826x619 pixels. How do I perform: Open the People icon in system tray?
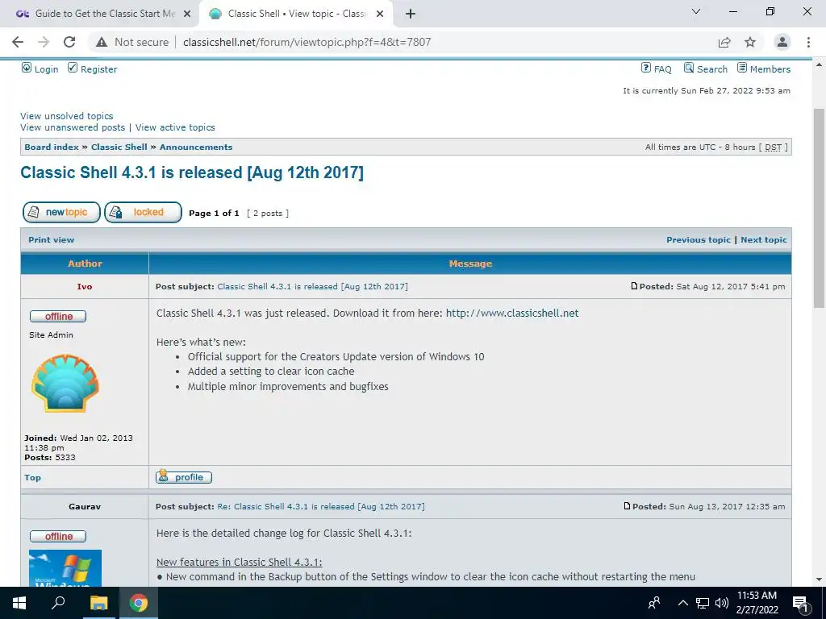pyautogui.click(x=654, y=603)
